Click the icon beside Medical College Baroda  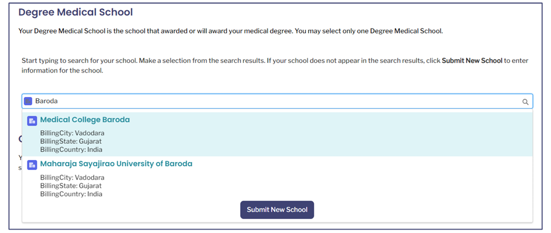[x=32, y=121]
